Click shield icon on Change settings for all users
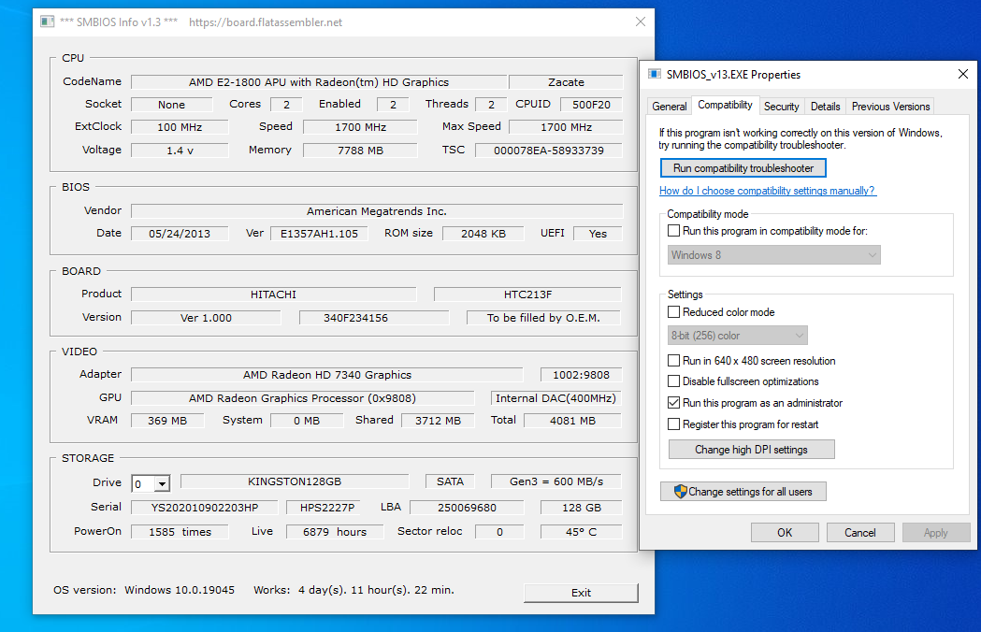 pyautogui.click(x=680, y=492)
